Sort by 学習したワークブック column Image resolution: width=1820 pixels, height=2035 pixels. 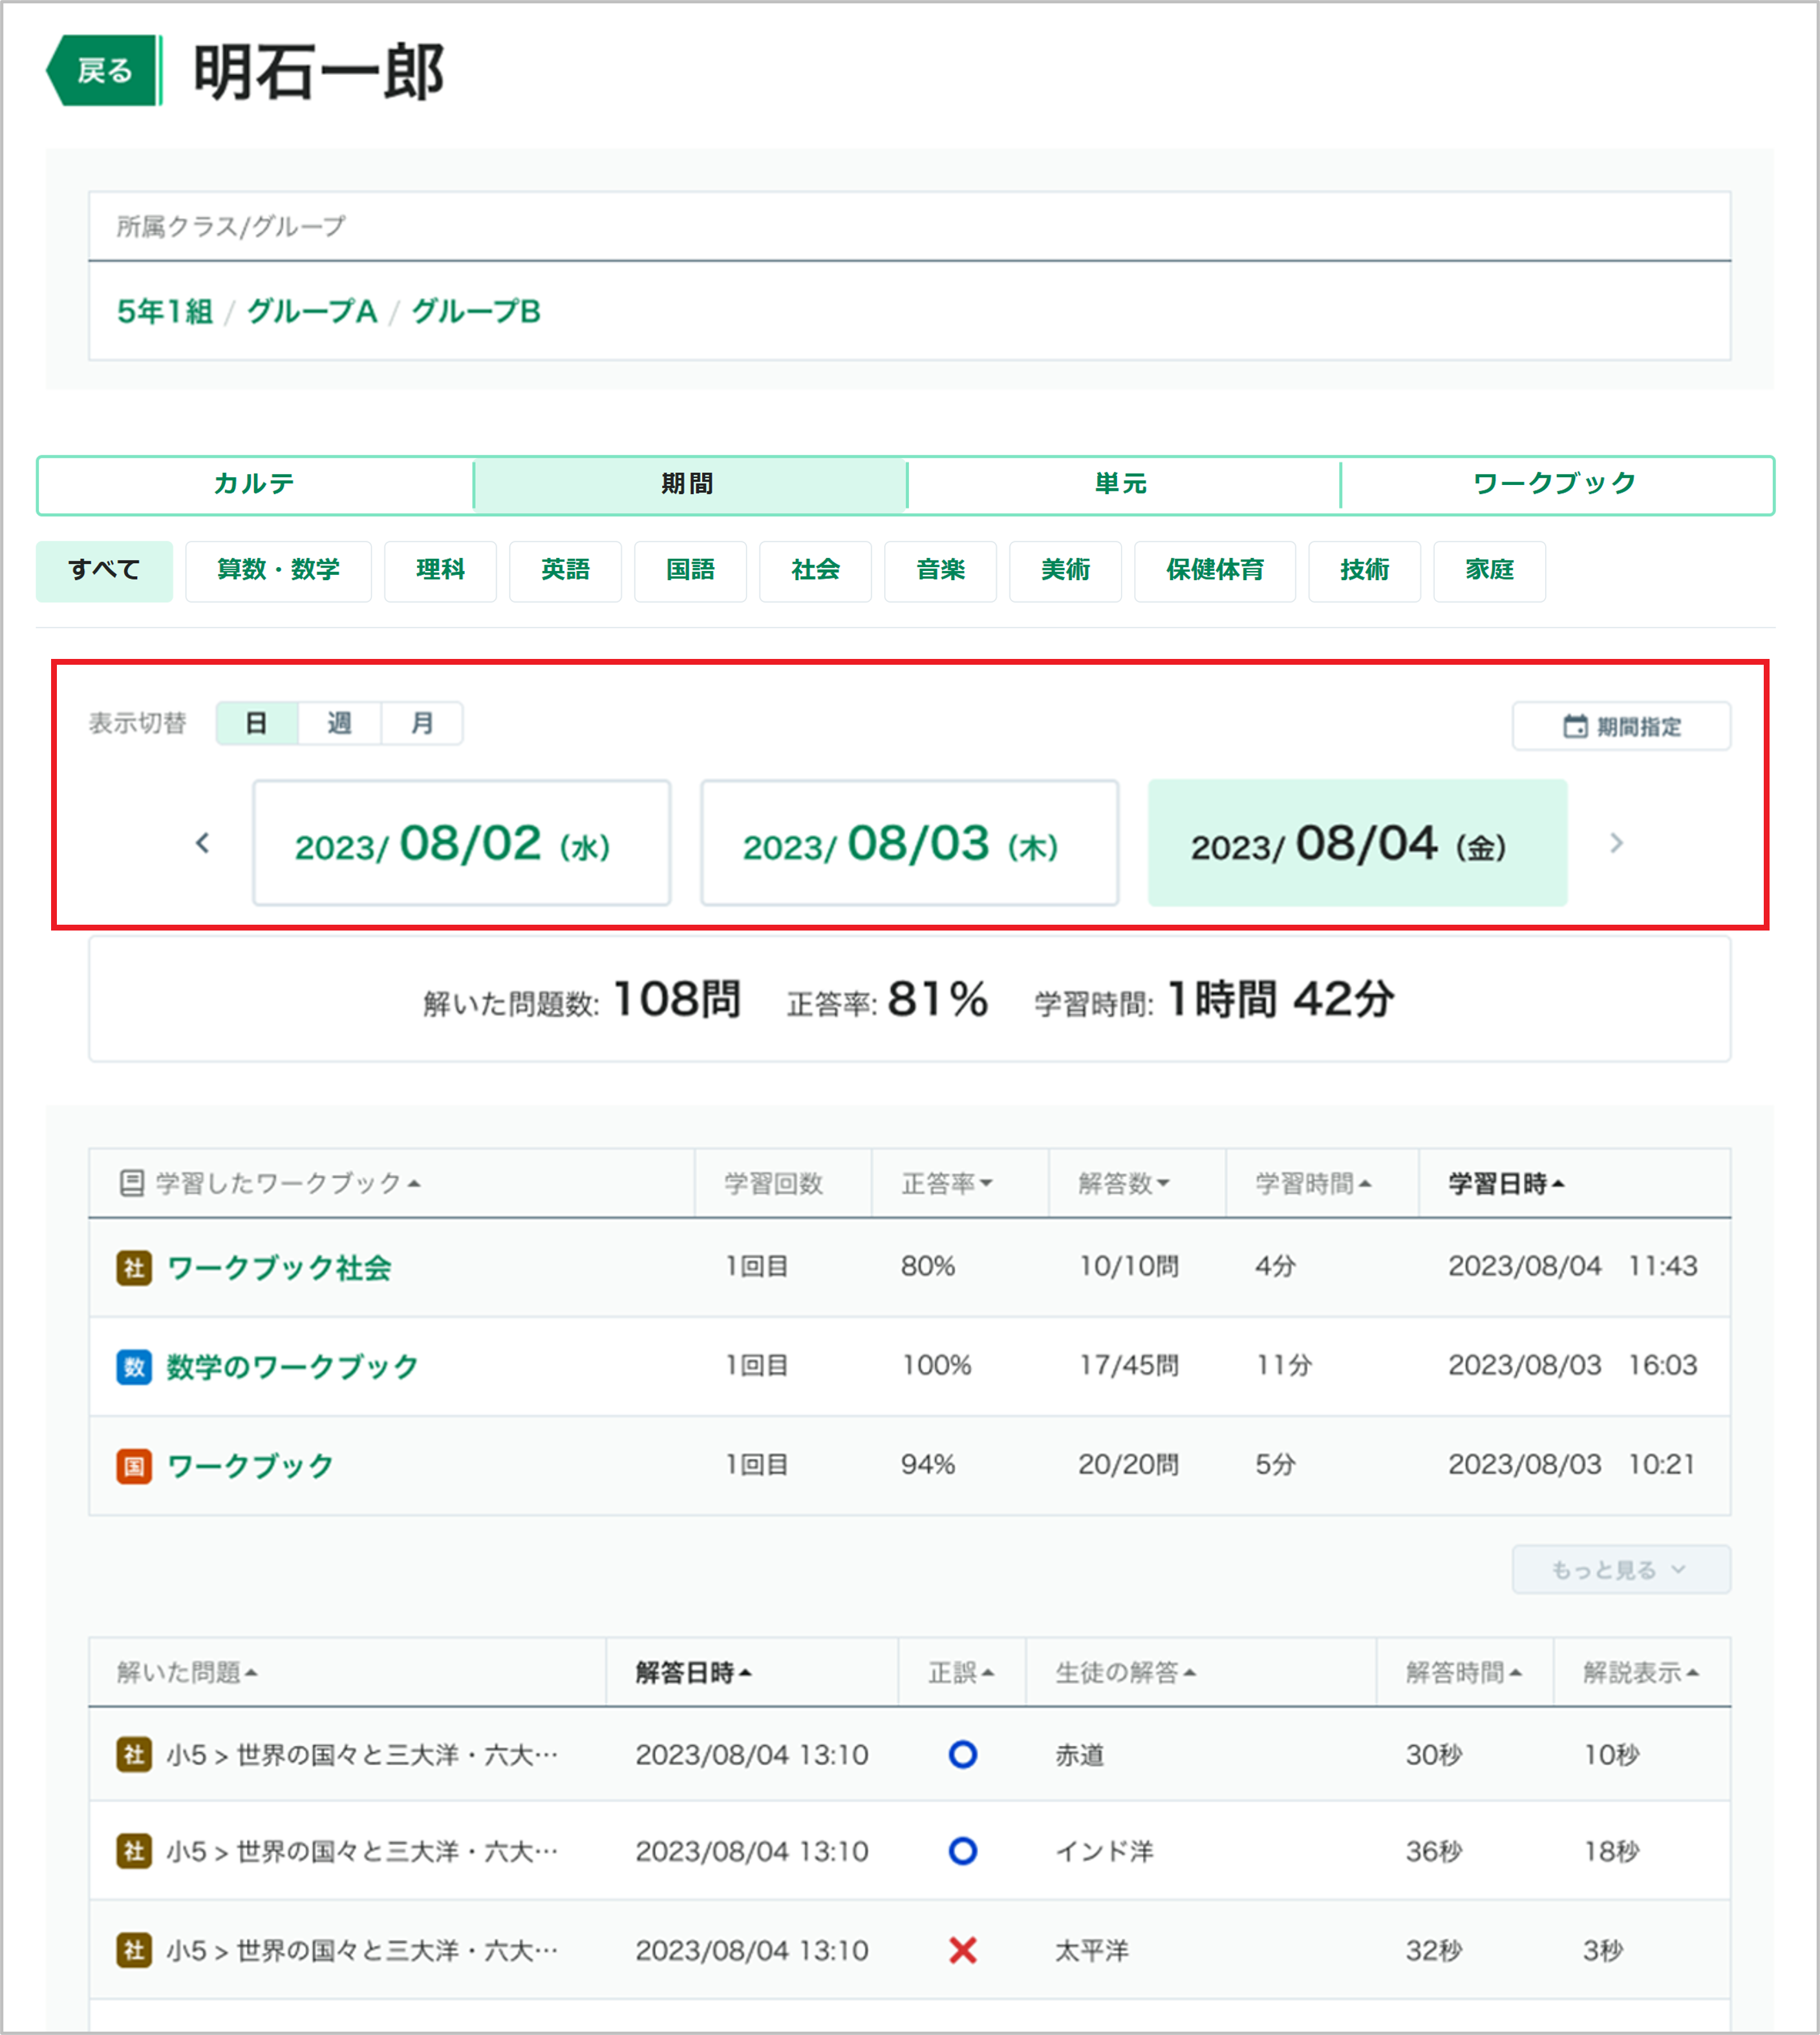(288, 1183)
